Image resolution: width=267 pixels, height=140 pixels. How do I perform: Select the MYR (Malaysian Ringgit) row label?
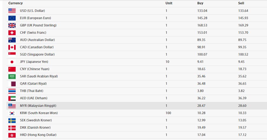pos(38,106)
